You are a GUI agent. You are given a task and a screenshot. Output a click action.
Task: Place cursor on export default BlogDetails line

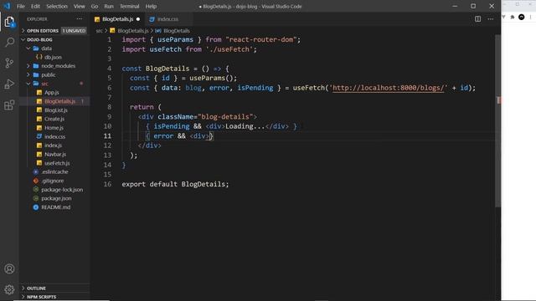click(x=175, y=184)
